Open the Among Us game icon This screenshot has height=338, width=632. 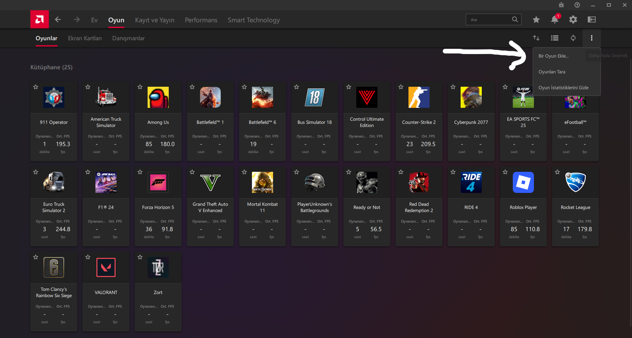[x=158, y=97]
